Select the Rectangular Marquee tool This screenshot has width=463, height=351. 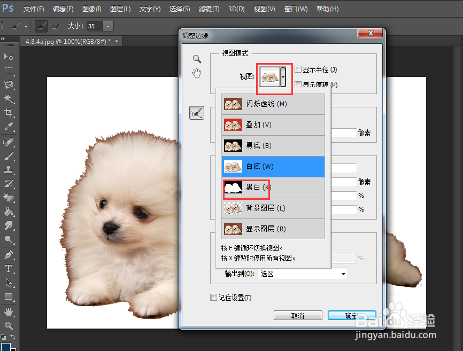click(x=8, y=71)
